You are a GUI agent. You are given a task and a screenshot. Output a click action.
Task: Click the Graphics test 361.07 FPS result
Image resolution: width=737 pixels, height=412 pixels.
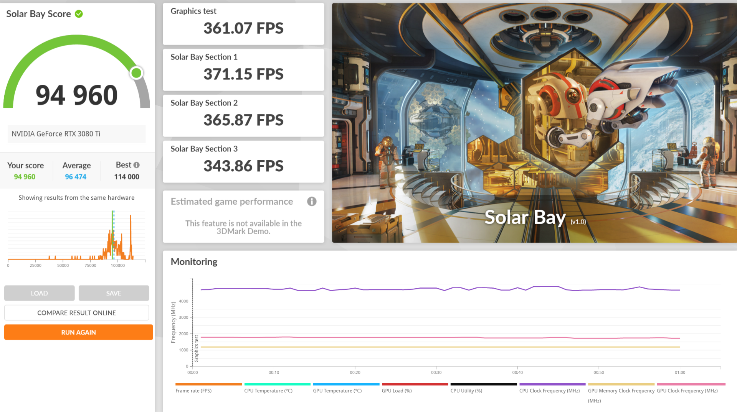click(x=243, y=24)
